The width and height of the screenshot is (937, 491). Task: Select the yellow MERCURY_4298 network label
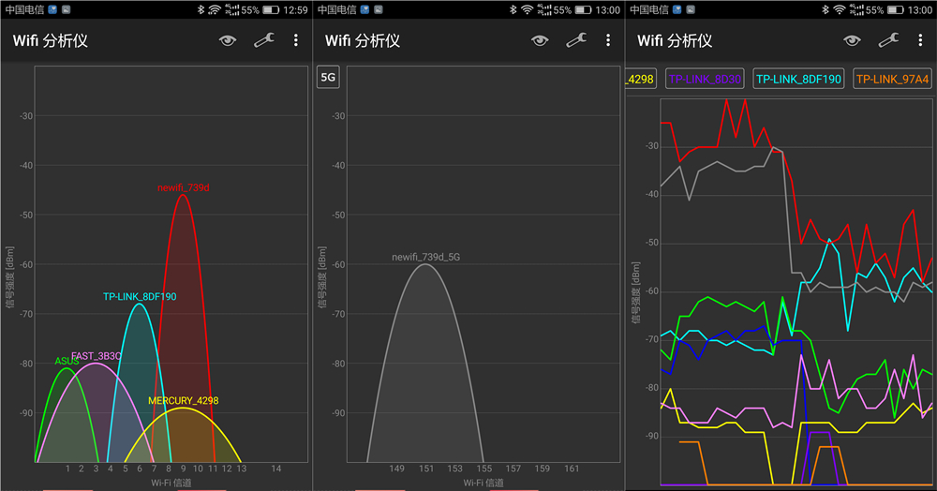pos(184,401)
